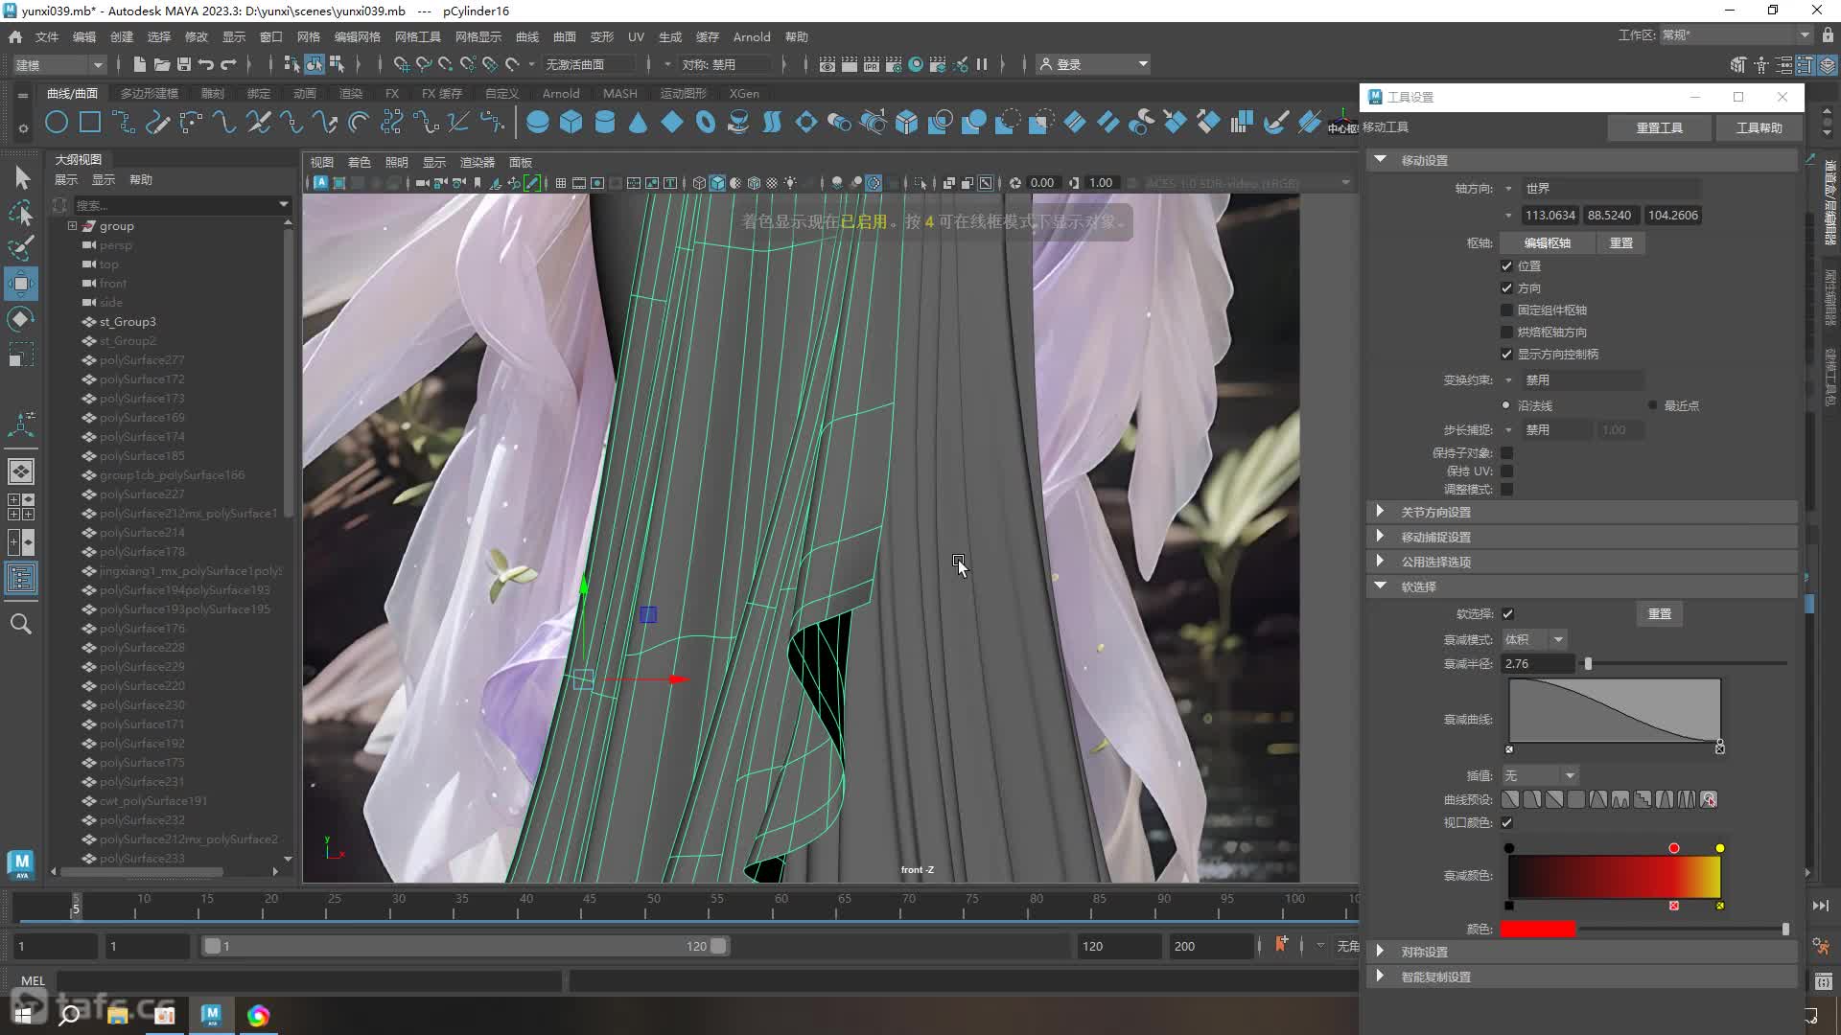1841x1035 pixels.
Task: Click the 编辑枢轴 button
Action: [1548, 242]
